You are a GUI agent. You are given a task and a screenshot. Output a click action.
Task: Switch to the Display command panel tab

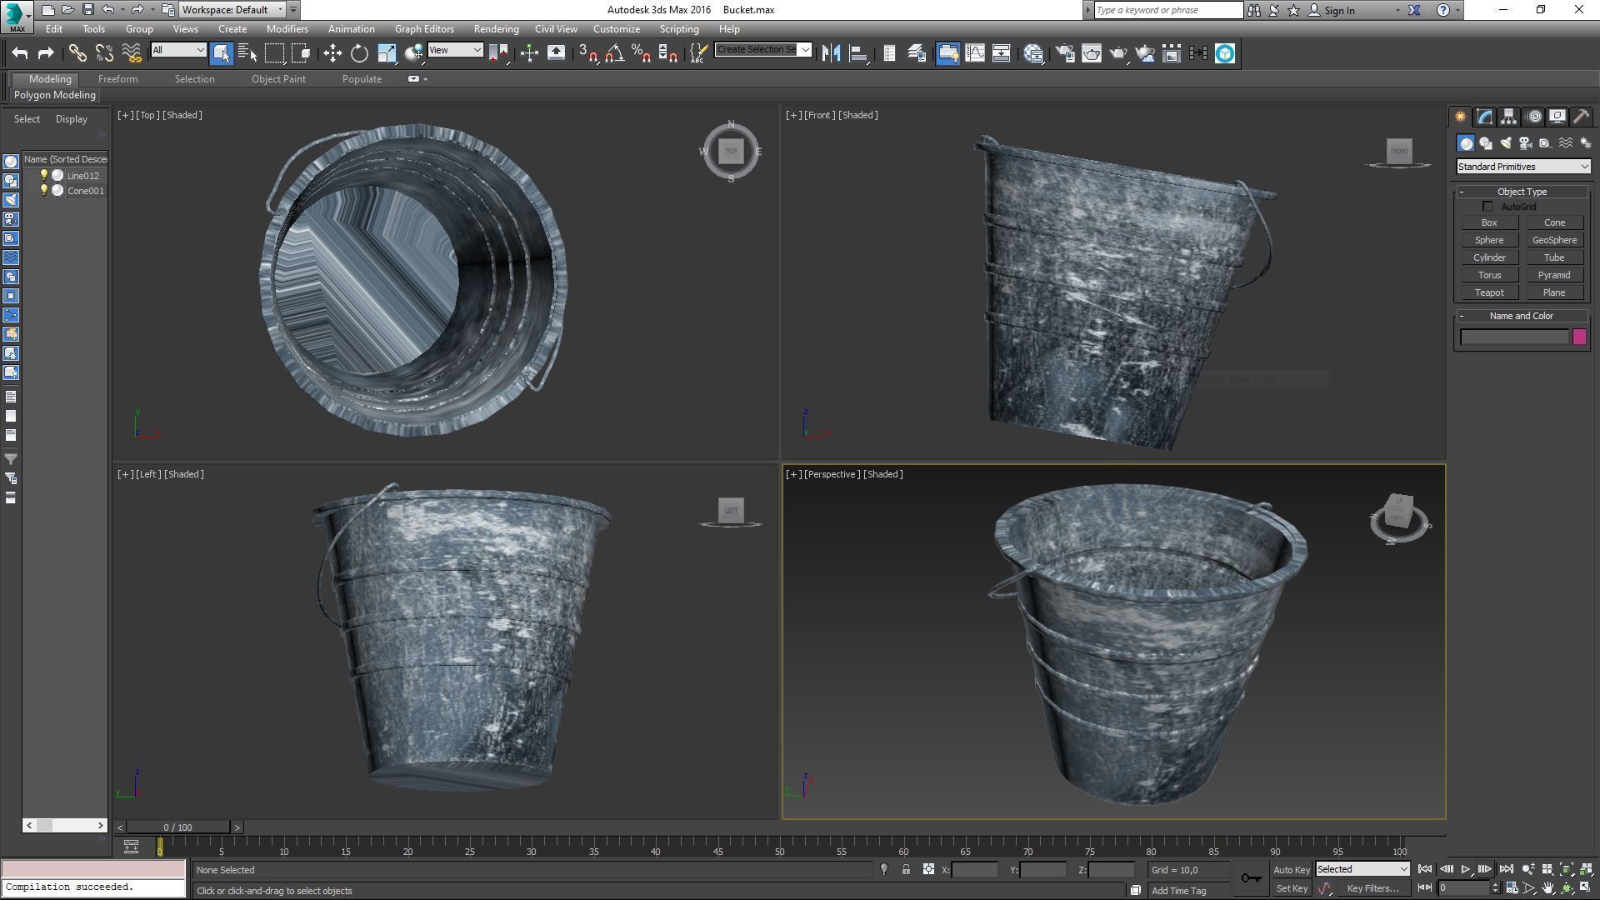pyautogui.click(x=1557, y=117)
